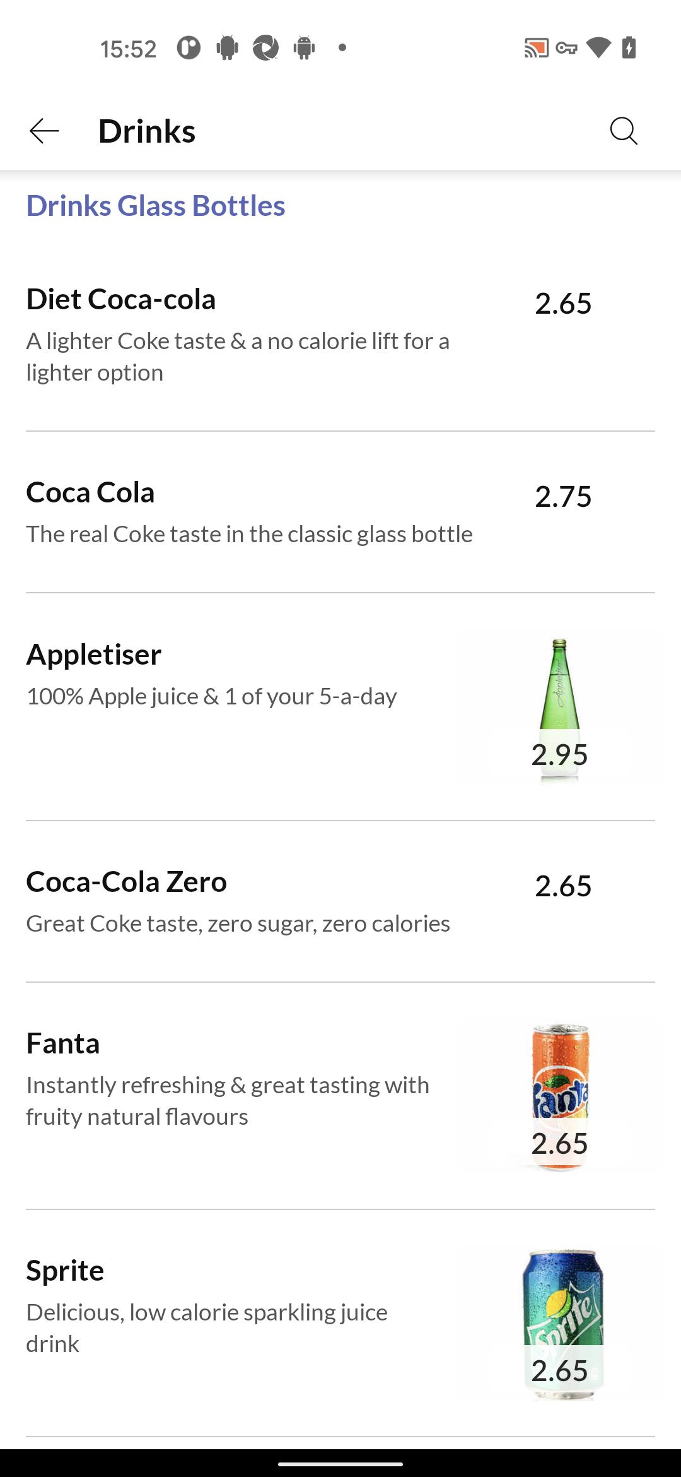Viewport: 681px width, 1477px height.
Task: Tap the Drinks Glass Bottles heading
Action: [156, 206]
